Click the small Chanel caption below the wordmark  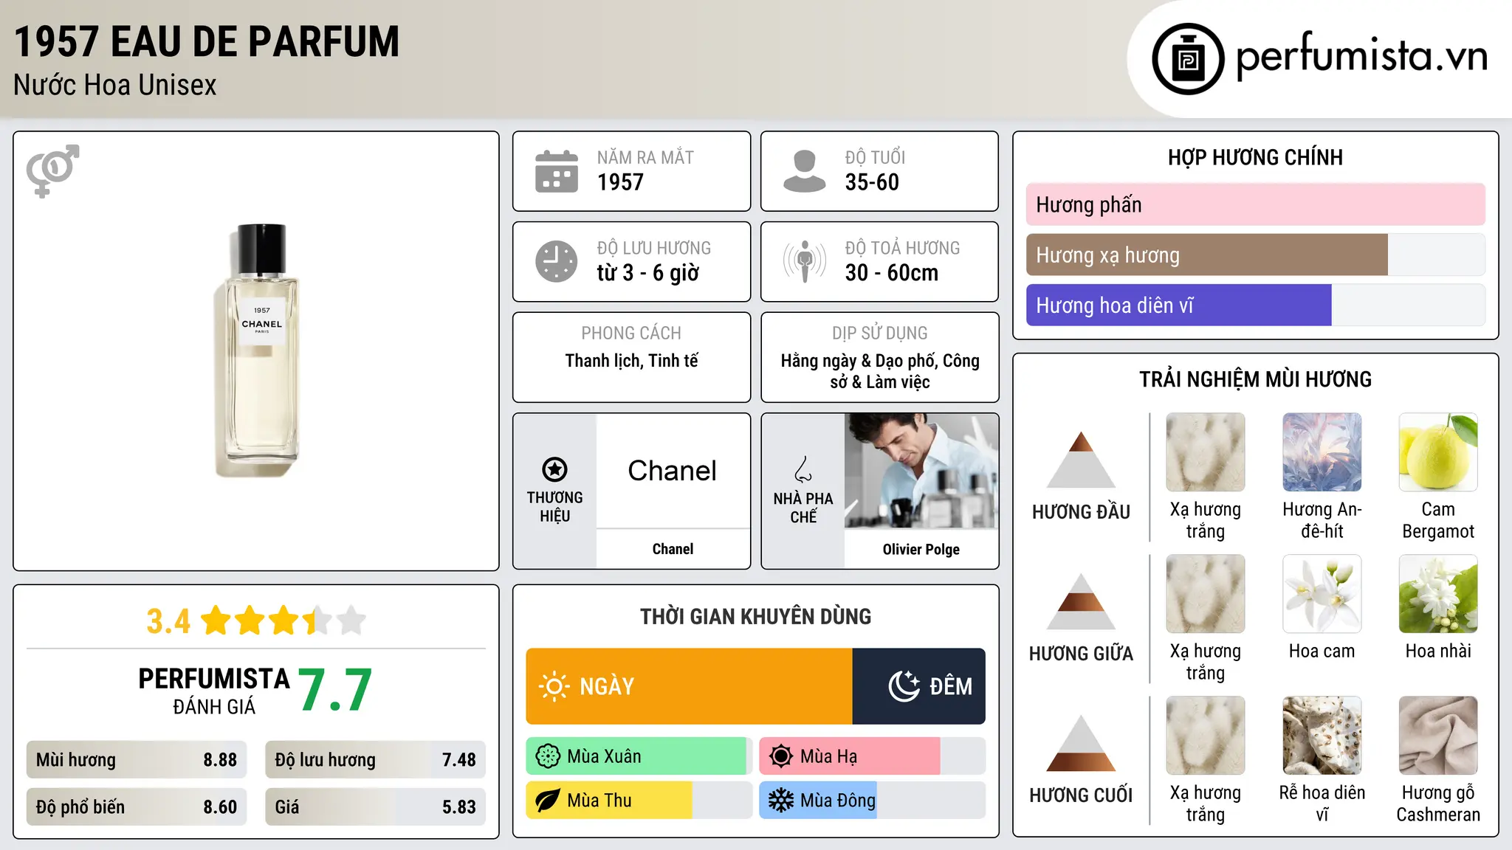point(673,549)
